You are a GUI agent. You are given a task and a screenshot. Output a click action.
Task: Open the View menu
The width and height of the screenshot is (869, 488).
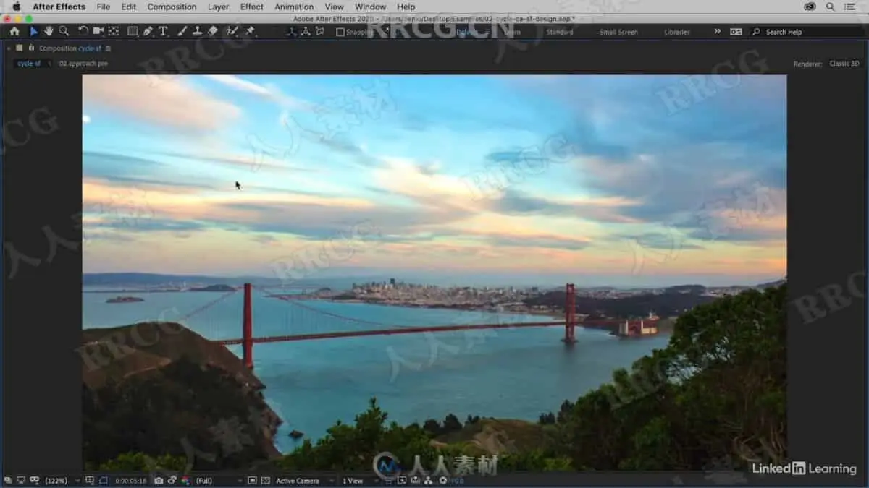pos(334,7)
